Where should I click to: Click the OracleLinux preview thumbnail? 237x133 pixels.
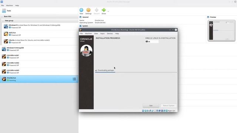tap(221, 31)
